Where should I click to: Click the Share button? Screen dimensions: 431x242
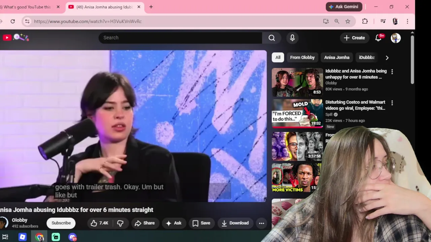(x=144, y=223)
